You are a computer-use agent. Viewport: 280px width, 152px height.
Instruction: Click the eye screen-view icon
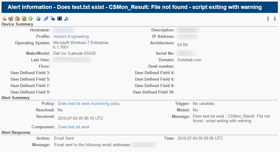coord(60,18)
